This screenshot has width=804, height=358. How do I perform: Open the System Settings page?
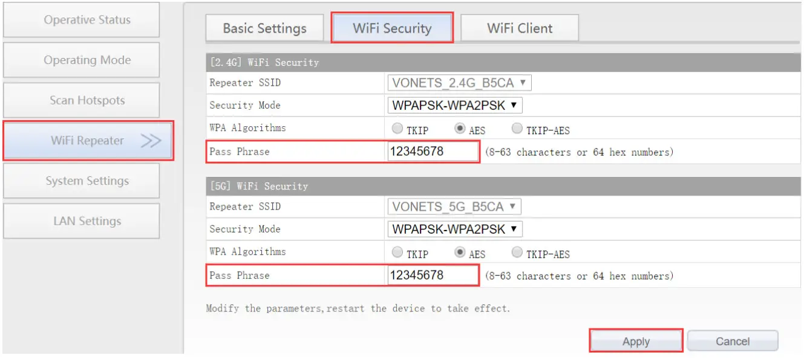click(82, 181)
